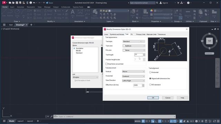The width and height of the screenshot is (221, 124).
Task: Open the Fill color None dropdown
Action: coord(134,50)
